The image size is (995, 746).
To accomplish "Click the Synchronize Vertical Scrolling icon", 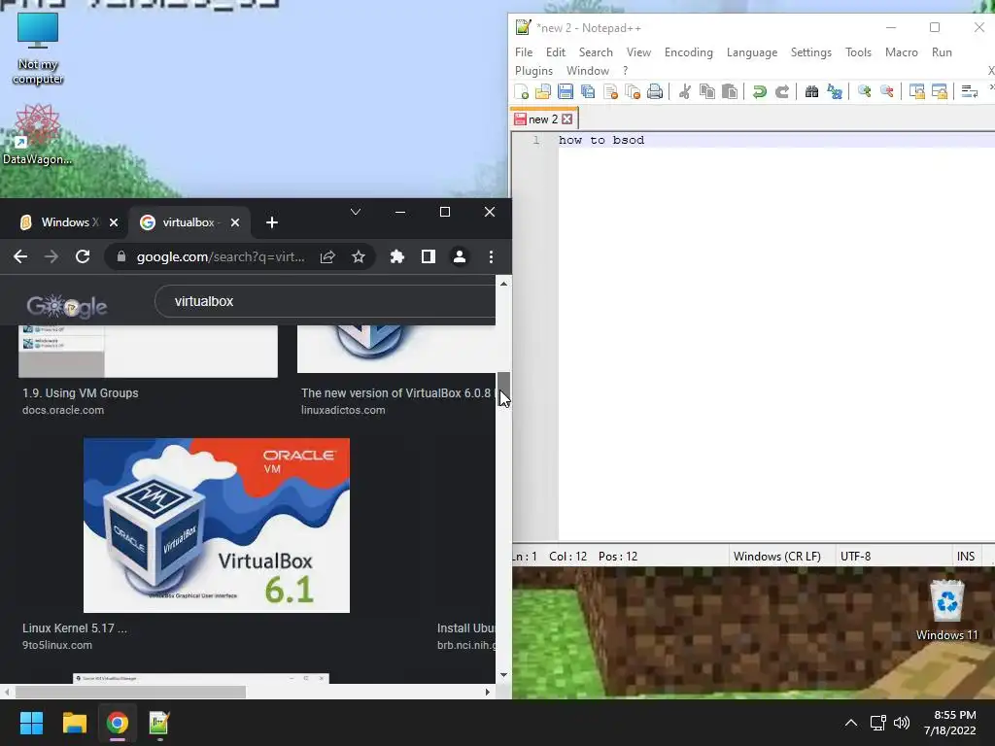I will point(916,92).
